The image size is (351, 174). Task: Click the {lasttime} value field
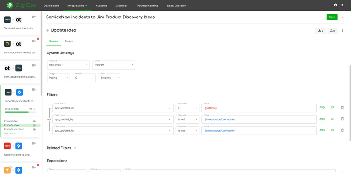tap(259, 108)
